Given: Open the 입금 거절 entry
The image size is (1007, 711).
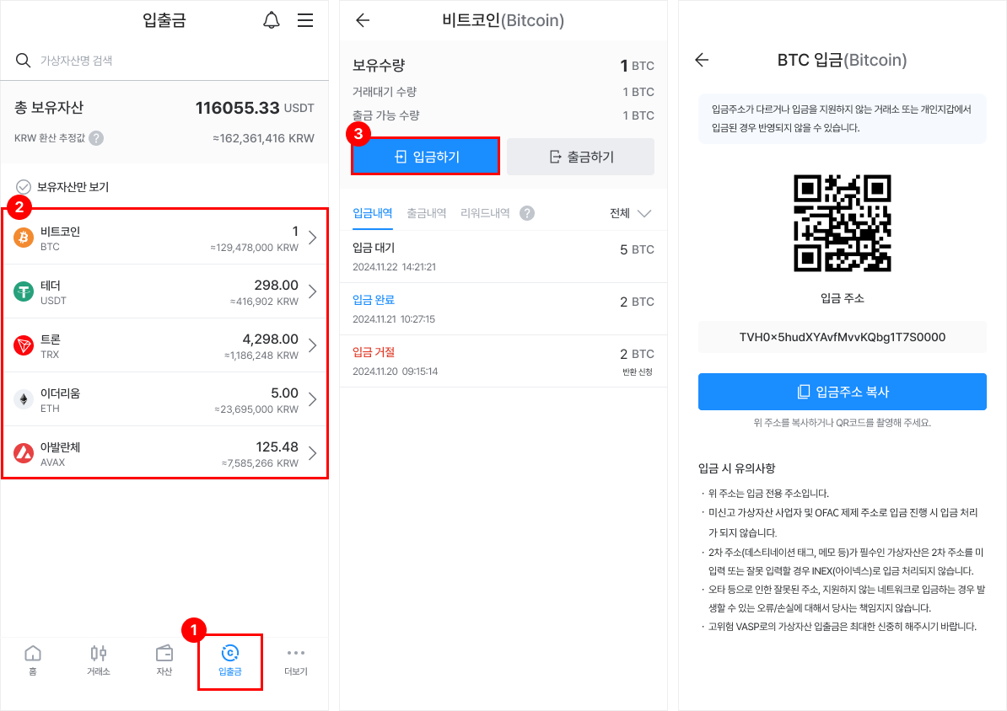Looking at the screenshot, I should tap(503, 361).
